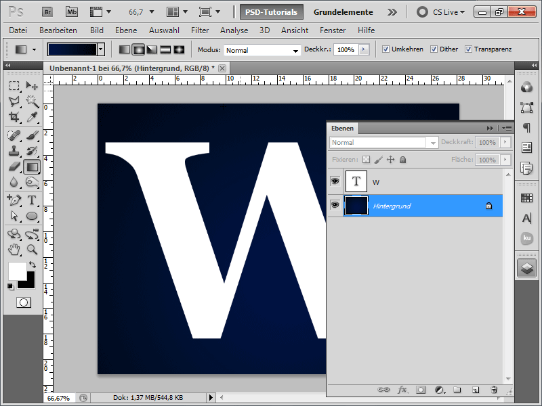Launch Mini Bridge
Image resolution: width=542 pixels, height=406 pixels.
coord(72,12)
